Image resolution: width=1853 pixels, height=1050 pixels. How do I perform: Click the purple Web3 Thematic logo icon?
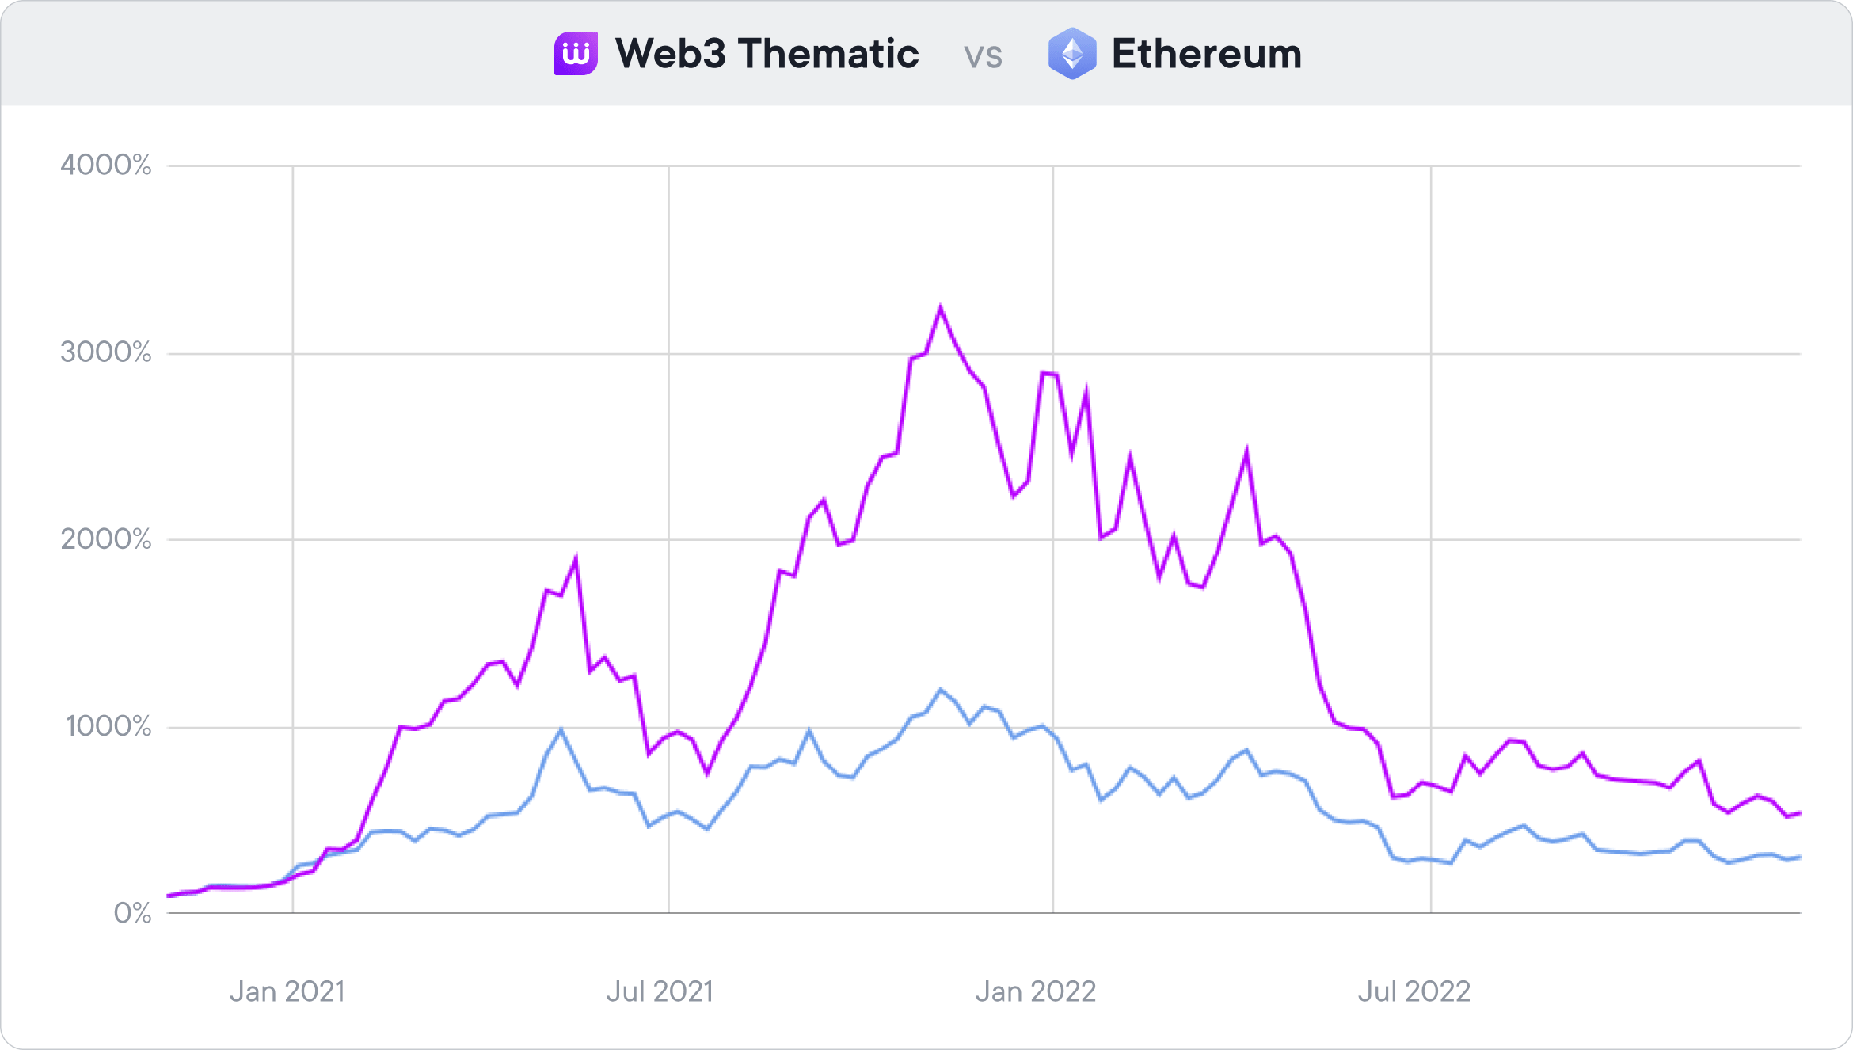pos(576,54)
